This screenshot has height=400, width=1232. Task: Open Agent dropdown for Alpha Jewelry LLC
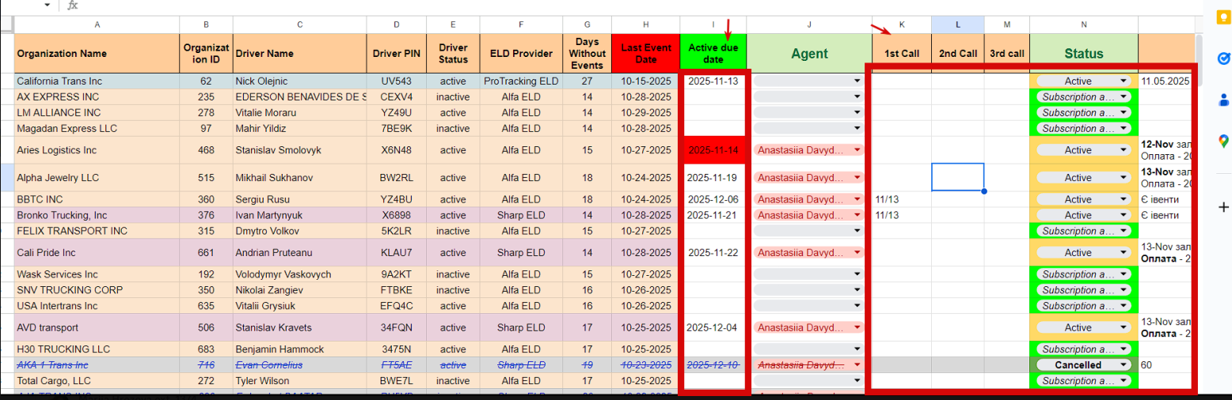[x=857, y=178]
